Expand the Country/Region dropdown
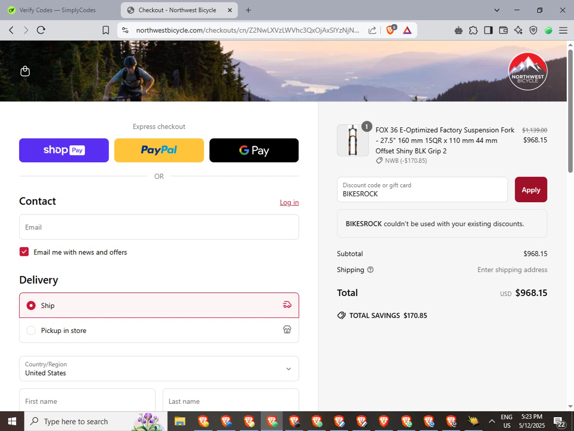 [x=159, y=369]
